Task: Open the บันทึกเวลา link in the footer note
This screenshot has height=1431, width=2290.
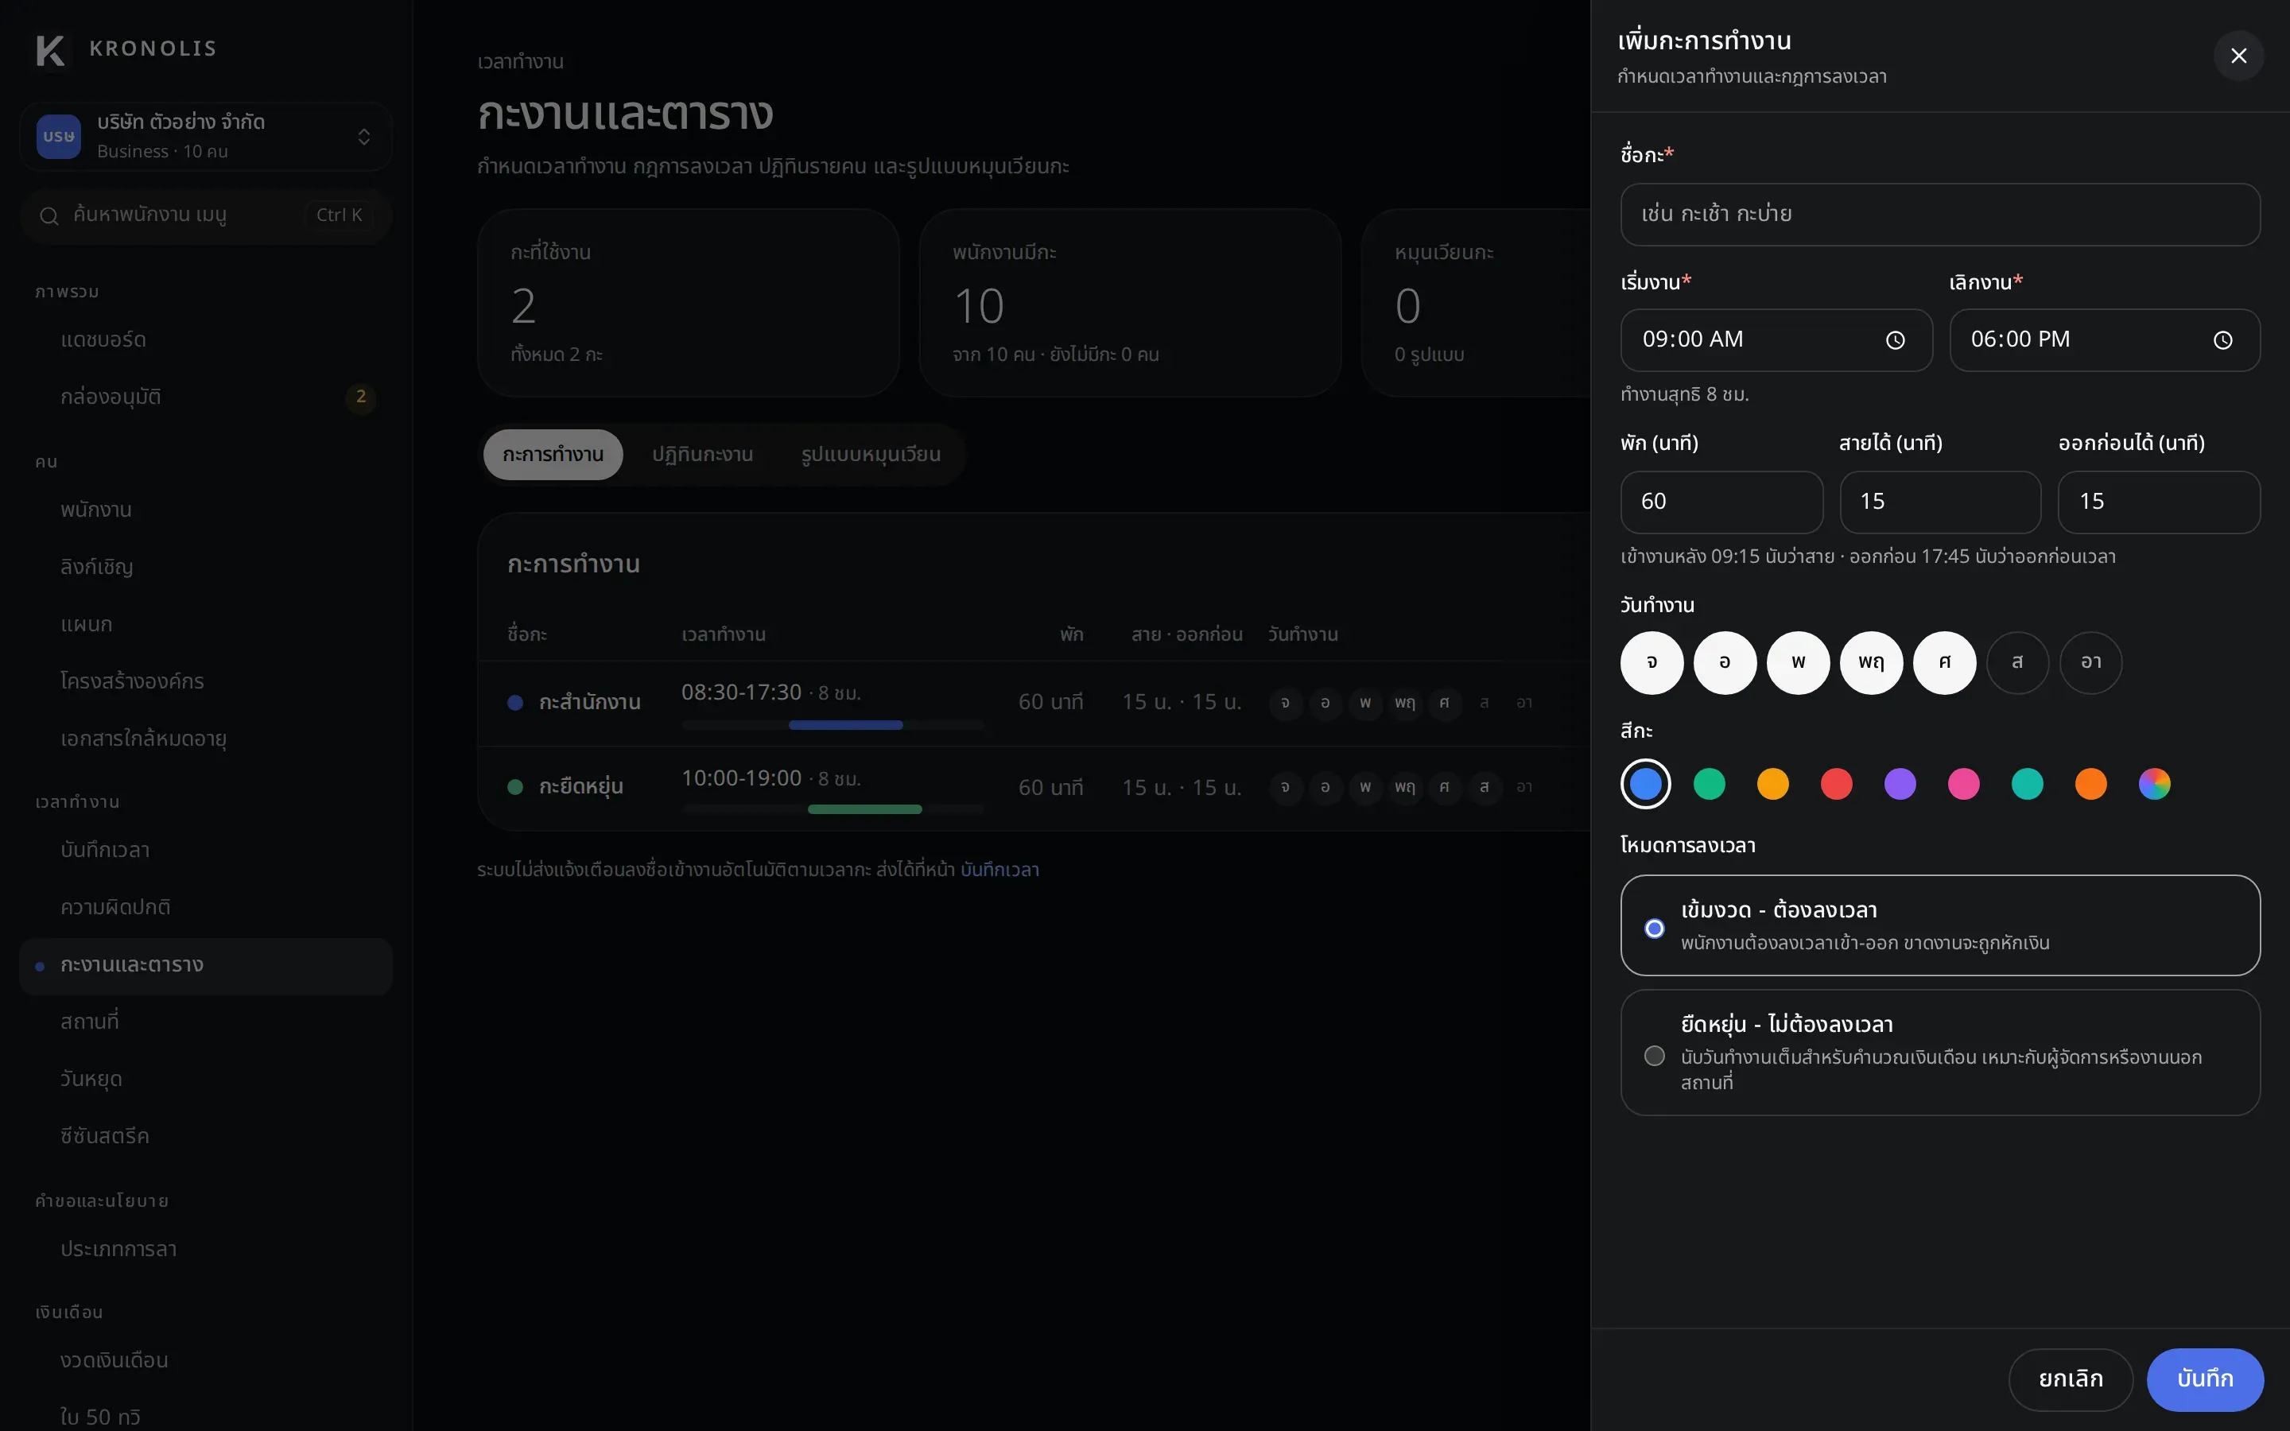Action: coord(999,870)
